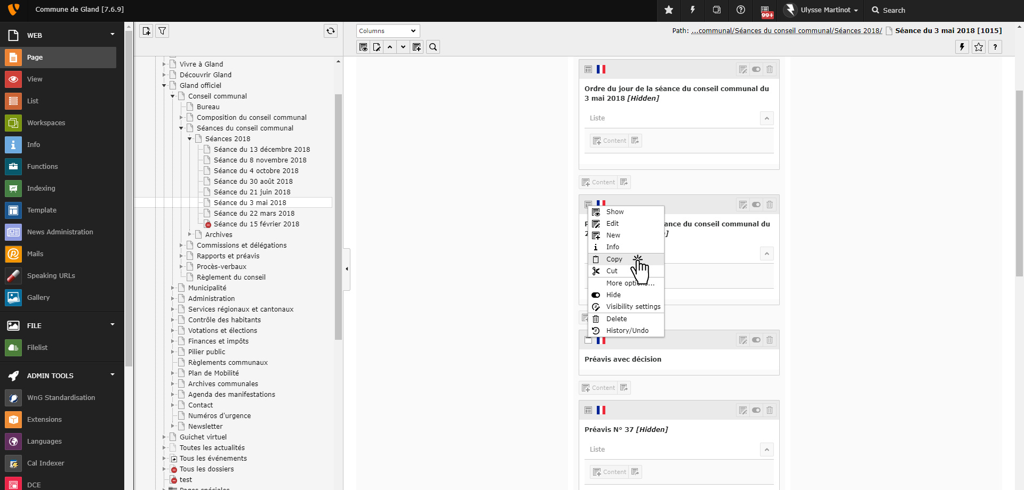The height and width of the screenshot is (490, 1024).
Task: Click the Content button under Préavis avec décision
Action: tap(598, 388)
